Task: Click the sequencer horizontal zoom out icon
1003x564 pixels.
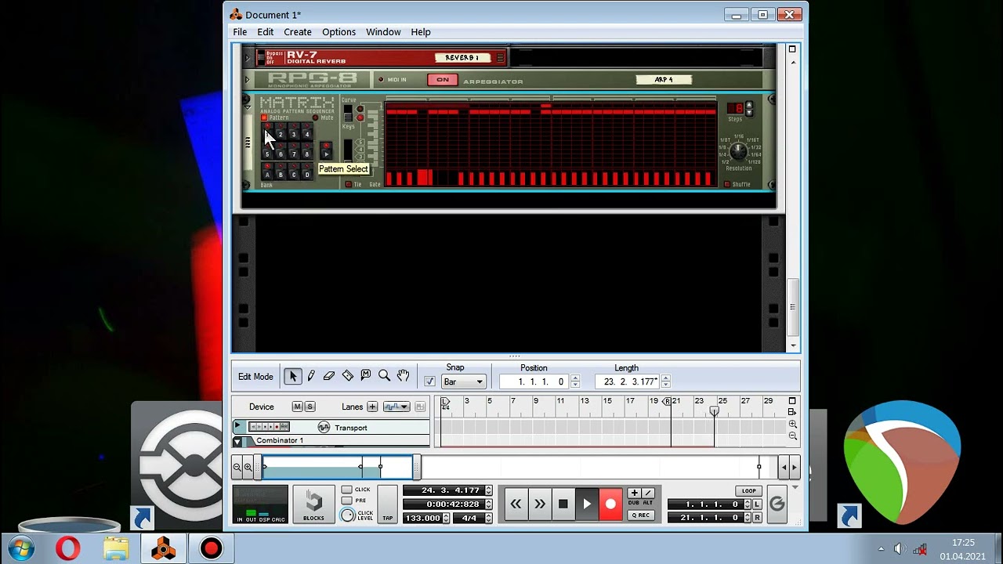Action: pyautogui.click(x=237, y=468)
